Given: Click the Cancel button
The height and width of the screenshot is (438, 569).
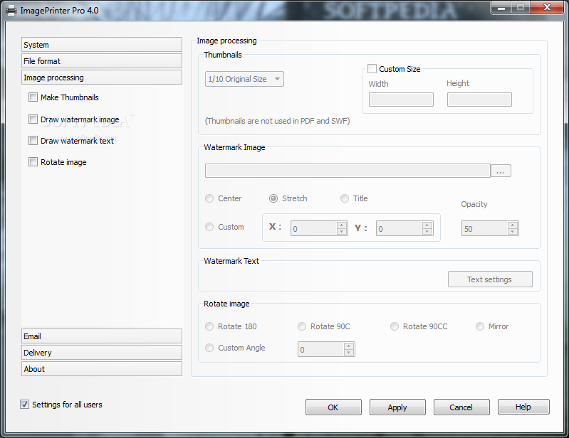Looking at the screenshot, I should [x=461, y=407].
